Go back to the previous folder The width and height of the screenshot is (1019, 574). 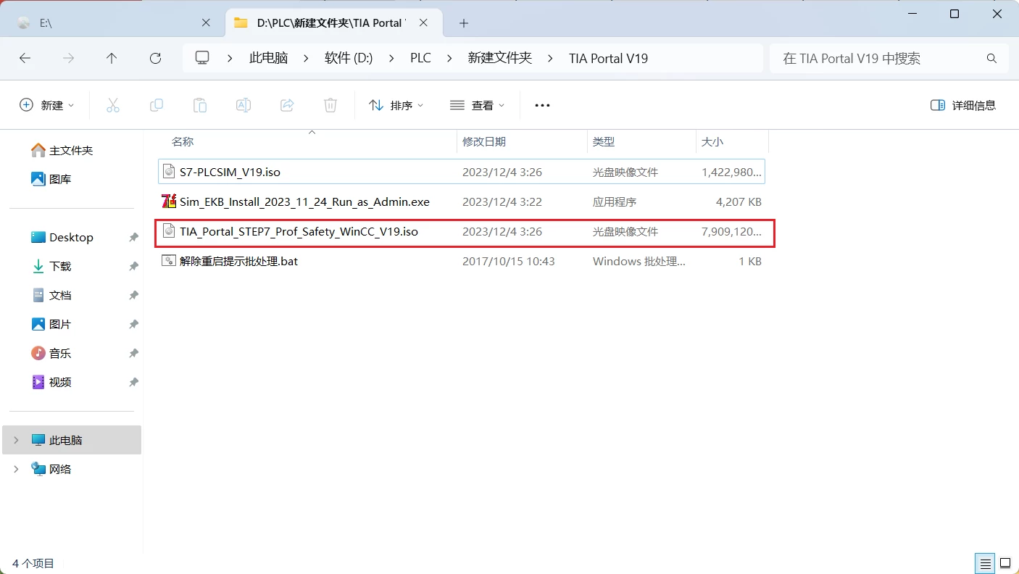(25, 59)
